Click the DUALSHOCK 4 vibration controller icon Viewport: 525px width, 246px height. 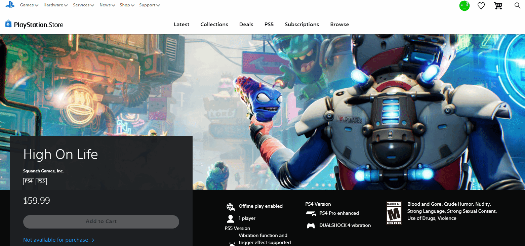click(311, 225)
